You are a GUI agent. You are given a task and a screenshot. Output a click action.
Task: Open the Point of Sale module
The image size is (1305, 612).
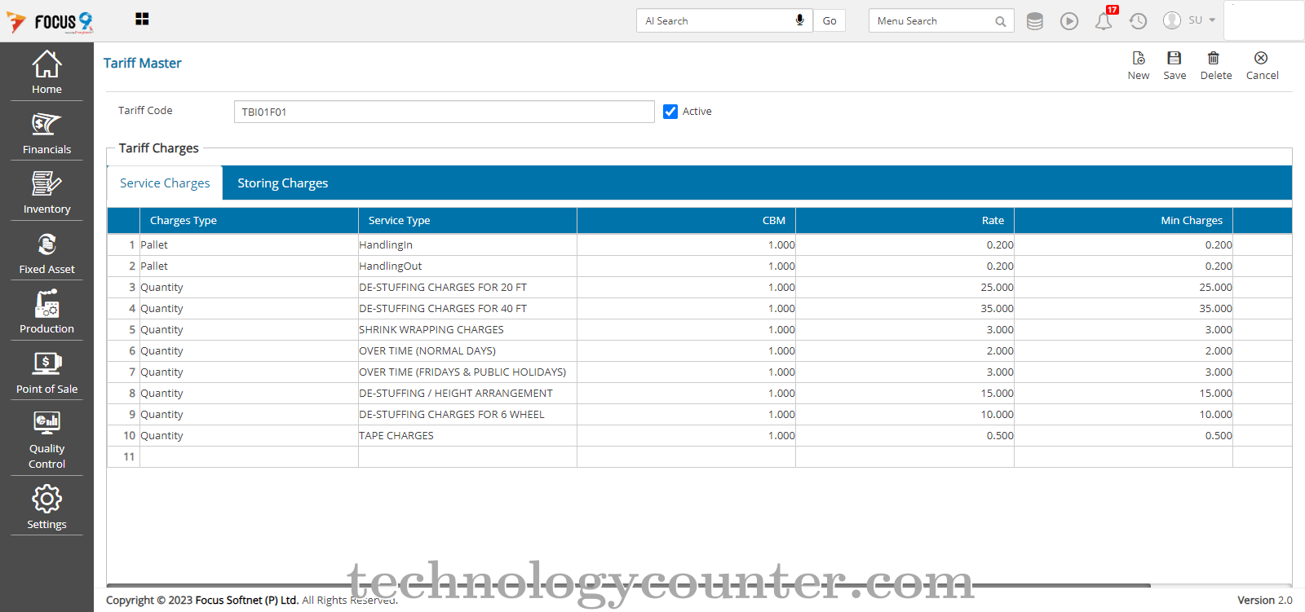point(46,372)
